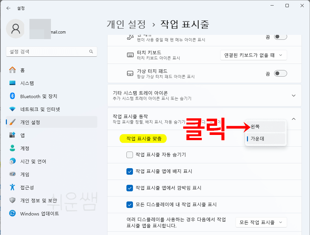This screenshot has height=235, width=310.
Task: Click the 가상 터치 패드 row title
Action: pyautogui.click(x=152, y=71)
